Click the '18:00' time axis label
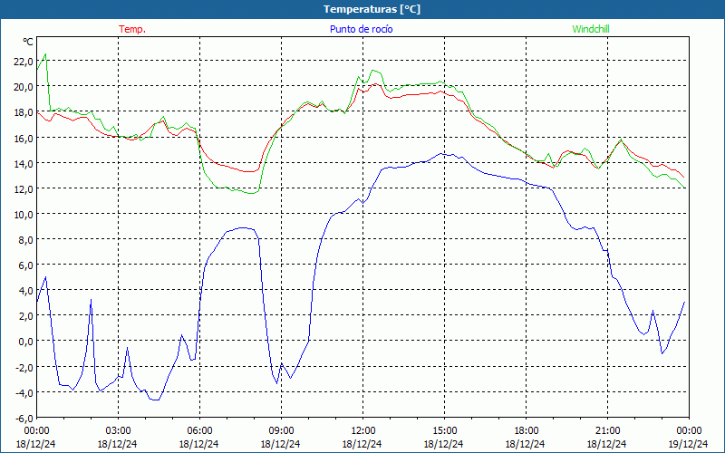 coord(527,430)
